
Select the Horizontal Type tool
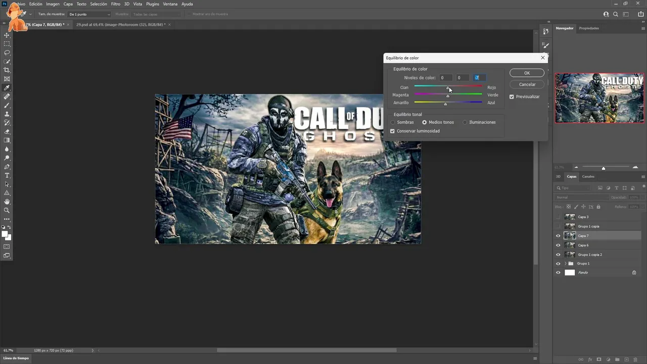(7, 175)
